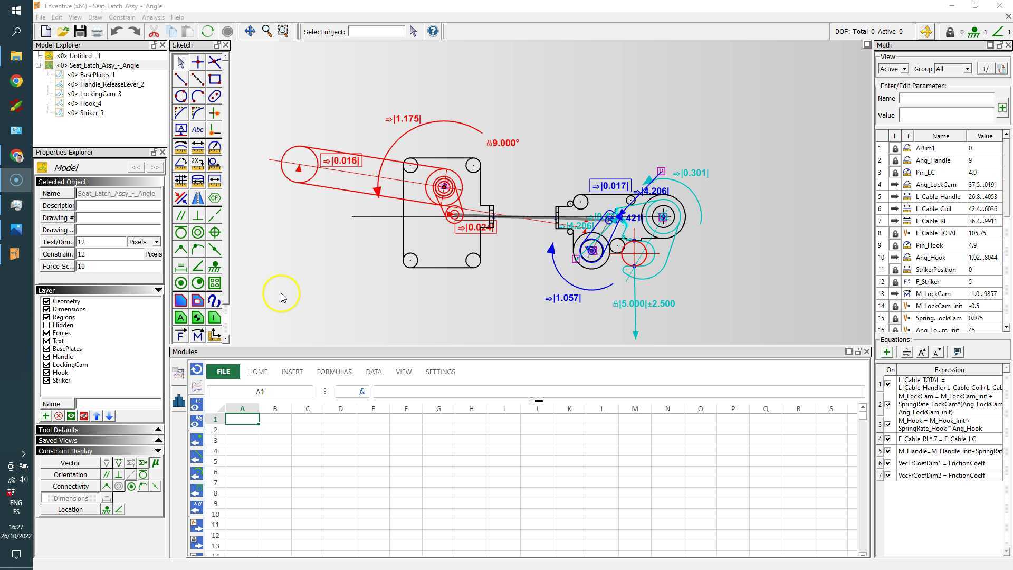The image size is (1013, 570).
Task: Click the Modules refresh icon beside FILE
Action: 197,369
